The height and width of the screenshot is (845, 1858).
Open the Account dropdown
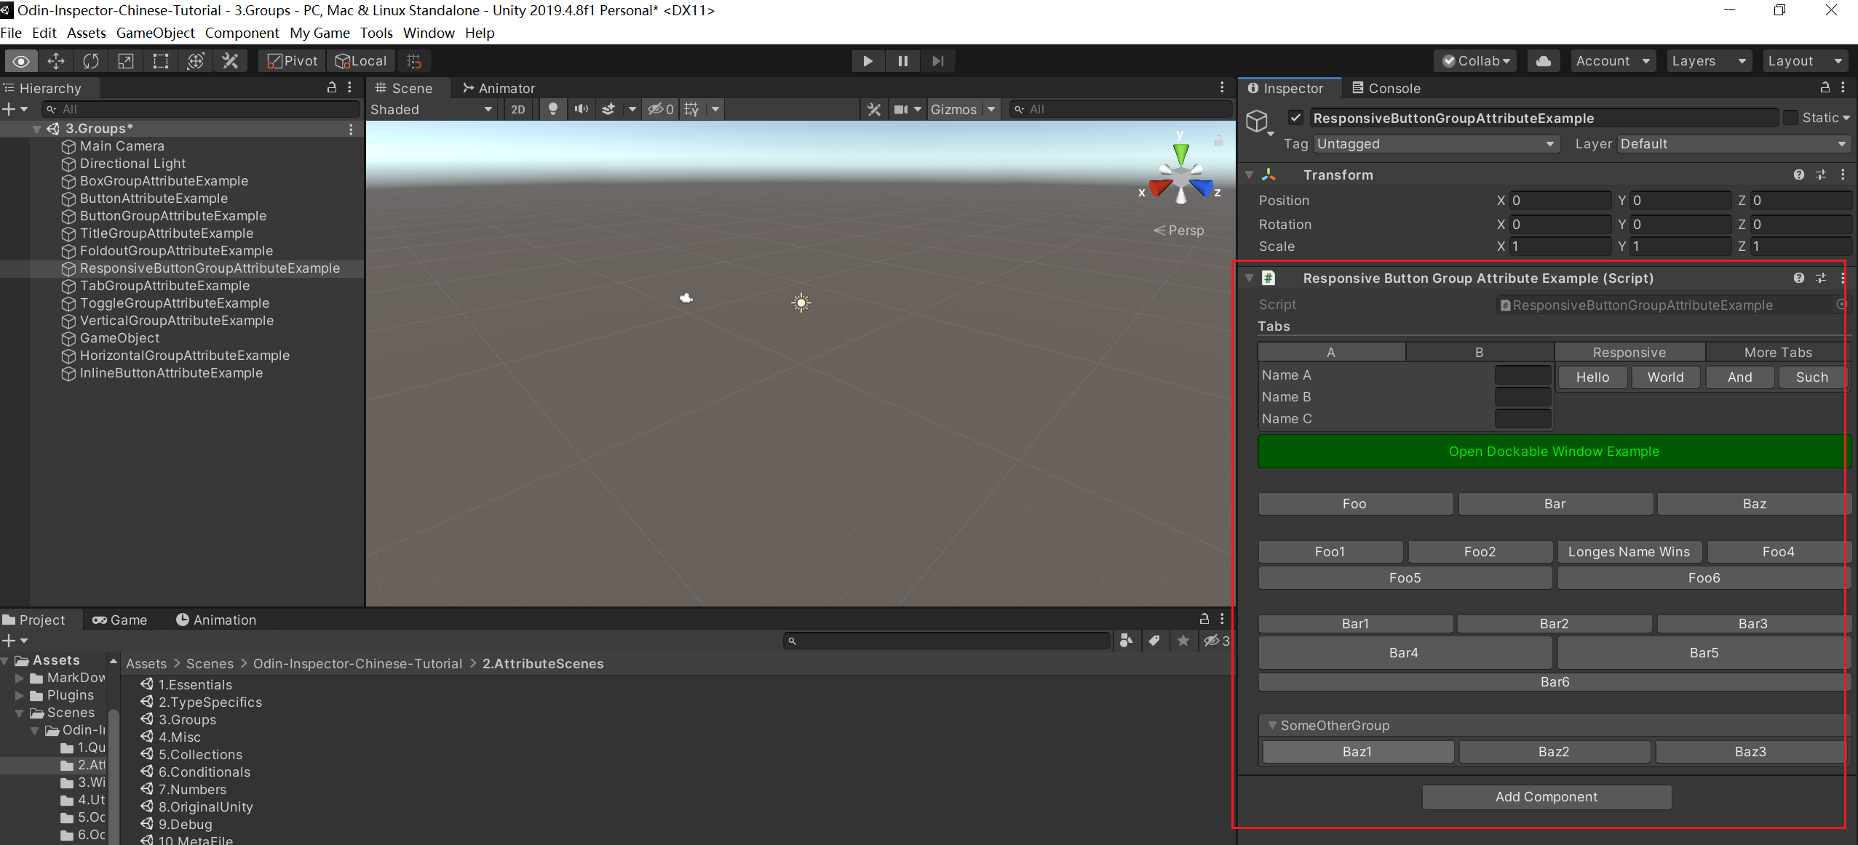coord(1613,61)
